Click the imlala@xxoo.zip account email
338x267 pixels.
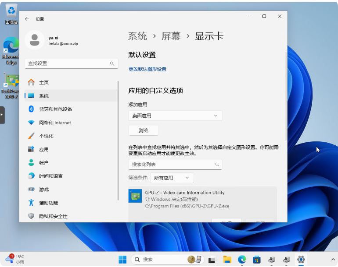click(x=63, y=44)
